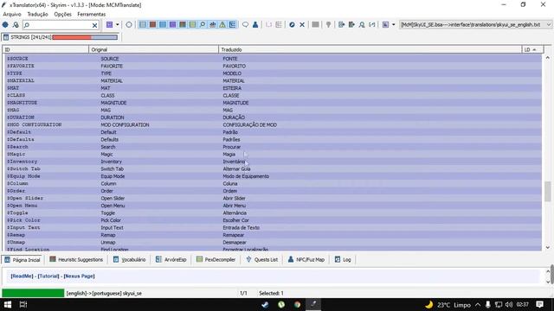Switch to Quests List tab
This screenshot has width=554, height=311.
261,259
